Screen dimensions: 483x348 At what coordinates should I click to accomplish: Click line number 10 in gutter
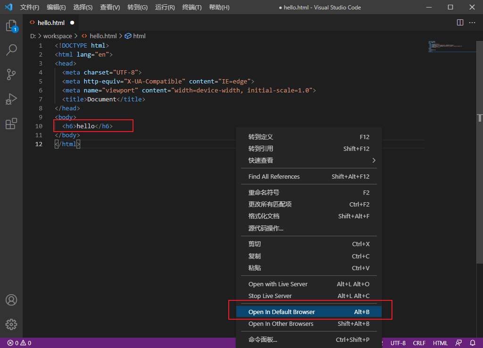[39, 126]
